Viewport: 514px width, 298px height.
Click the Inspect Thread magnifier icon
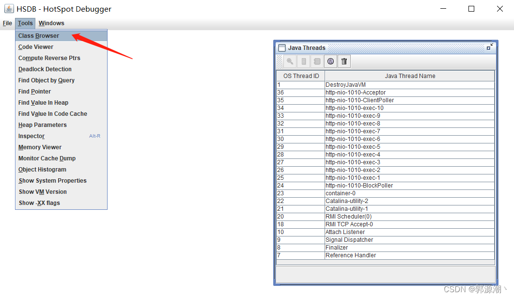pyautogui.click(x=290, y=62)
